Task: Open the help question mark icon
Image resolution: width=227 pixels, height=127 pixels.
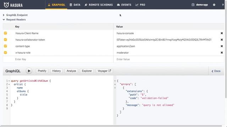Action: click(x=223, y=5)
